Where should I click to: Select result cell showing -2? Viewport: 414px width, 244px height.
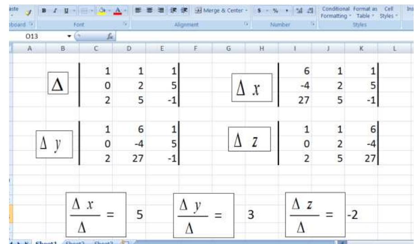point(353,215)
